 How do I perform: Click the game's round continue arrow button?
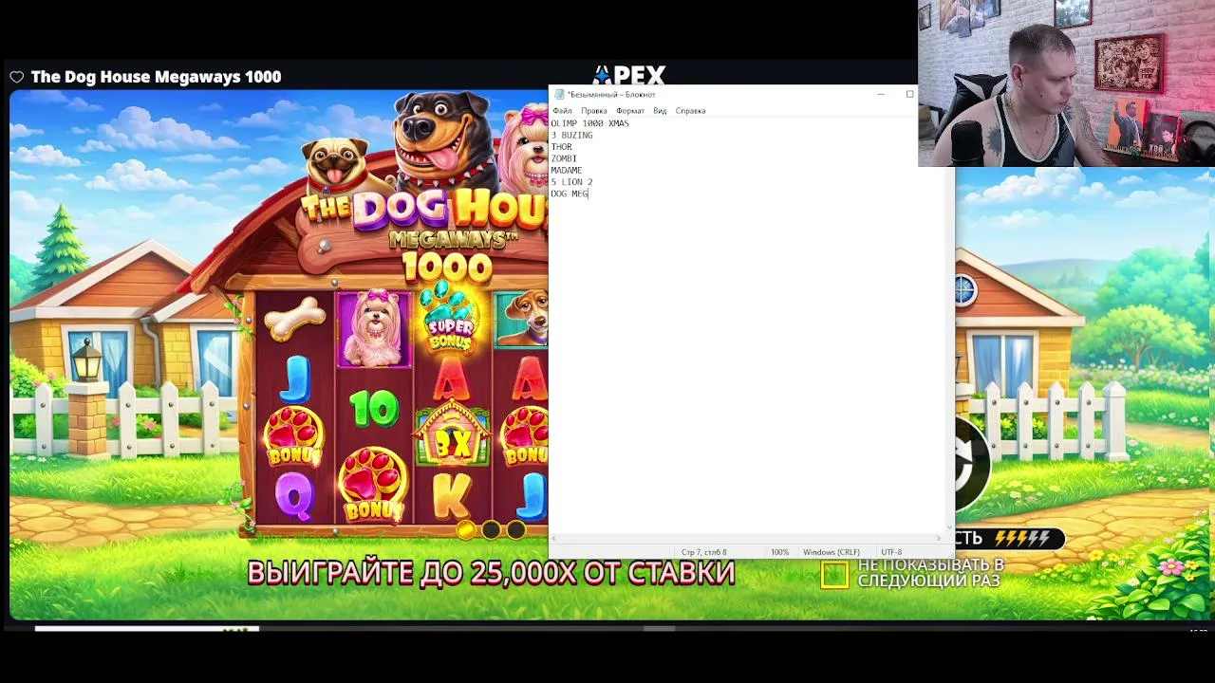[973, 464]
